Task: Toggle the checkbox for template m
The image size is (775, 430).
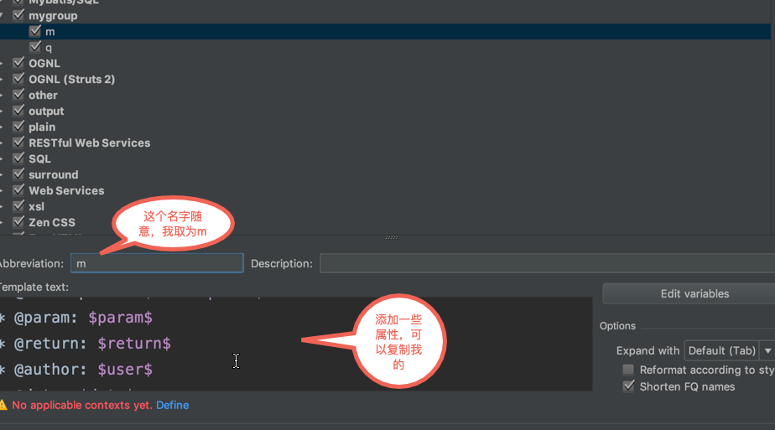Action: pos(35,31)
